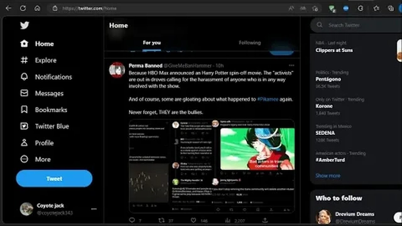This screenshot has height=226, width=402.
Task: Click the reply icon under the tweet
Action: click(x=132, y=220)
